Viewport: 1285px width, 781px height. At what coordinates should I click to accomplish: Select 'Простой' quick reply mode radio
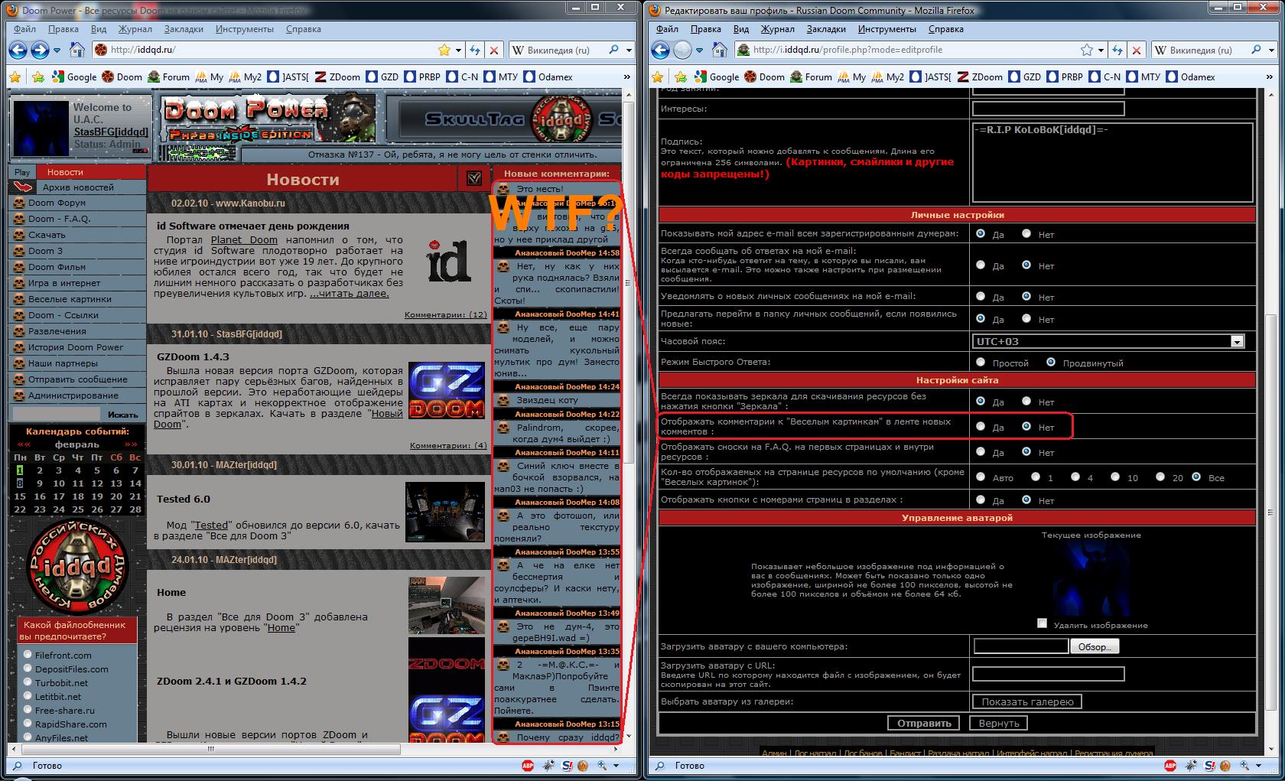point(981,363)
